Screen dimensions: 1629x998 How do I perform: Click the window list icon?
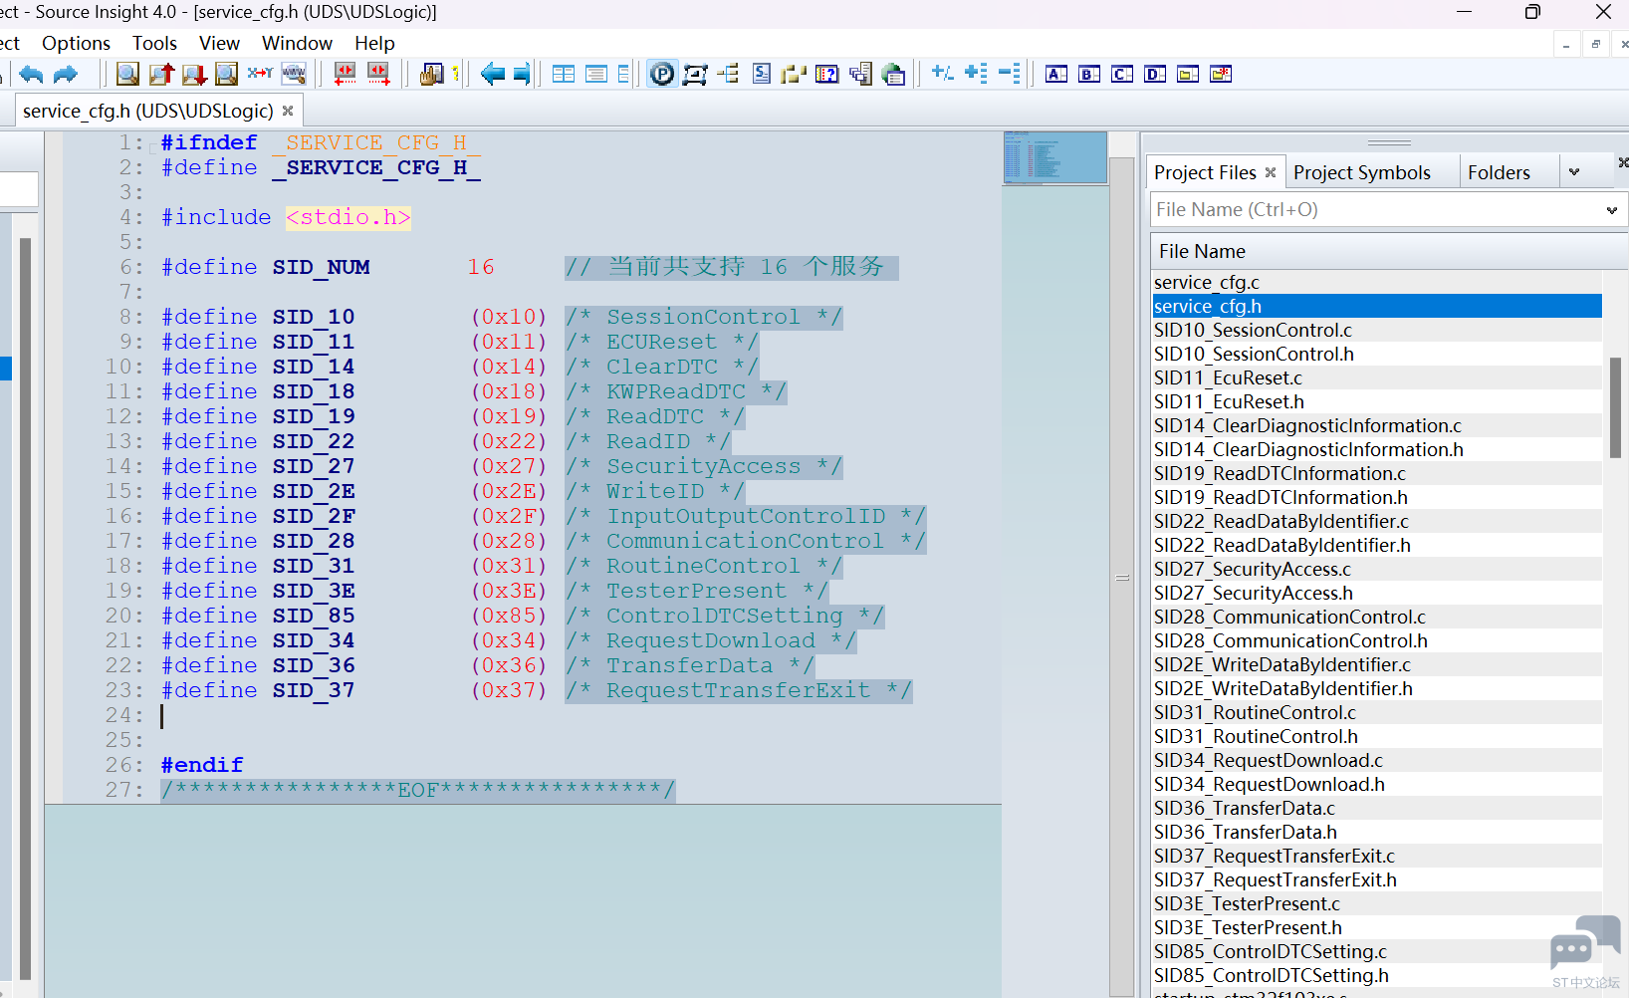pos(860,74)
